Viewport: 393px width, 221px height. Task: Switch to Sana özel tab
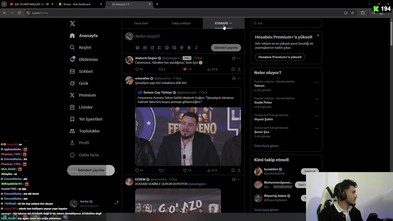pos(141,23)
